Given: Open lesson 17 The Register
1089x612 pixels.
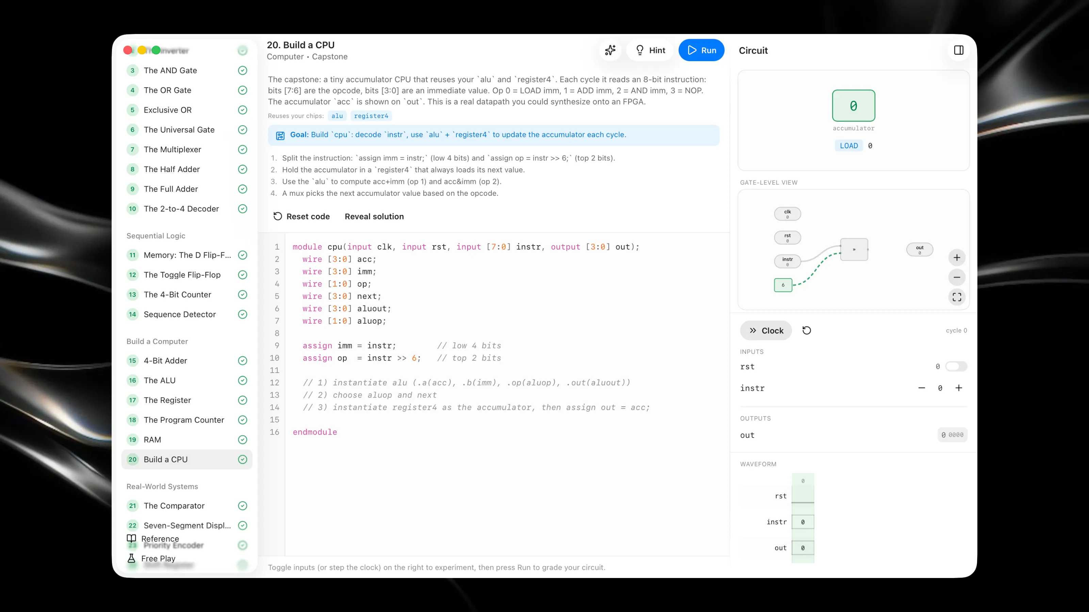Looking at the screenshot, I should tap(187, 400).
